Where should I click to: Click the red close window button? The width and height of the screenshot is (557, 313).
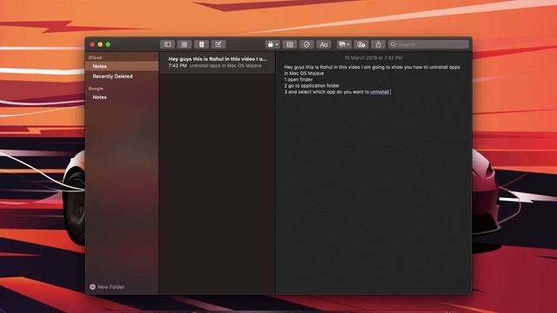click(x=92, y=44)
